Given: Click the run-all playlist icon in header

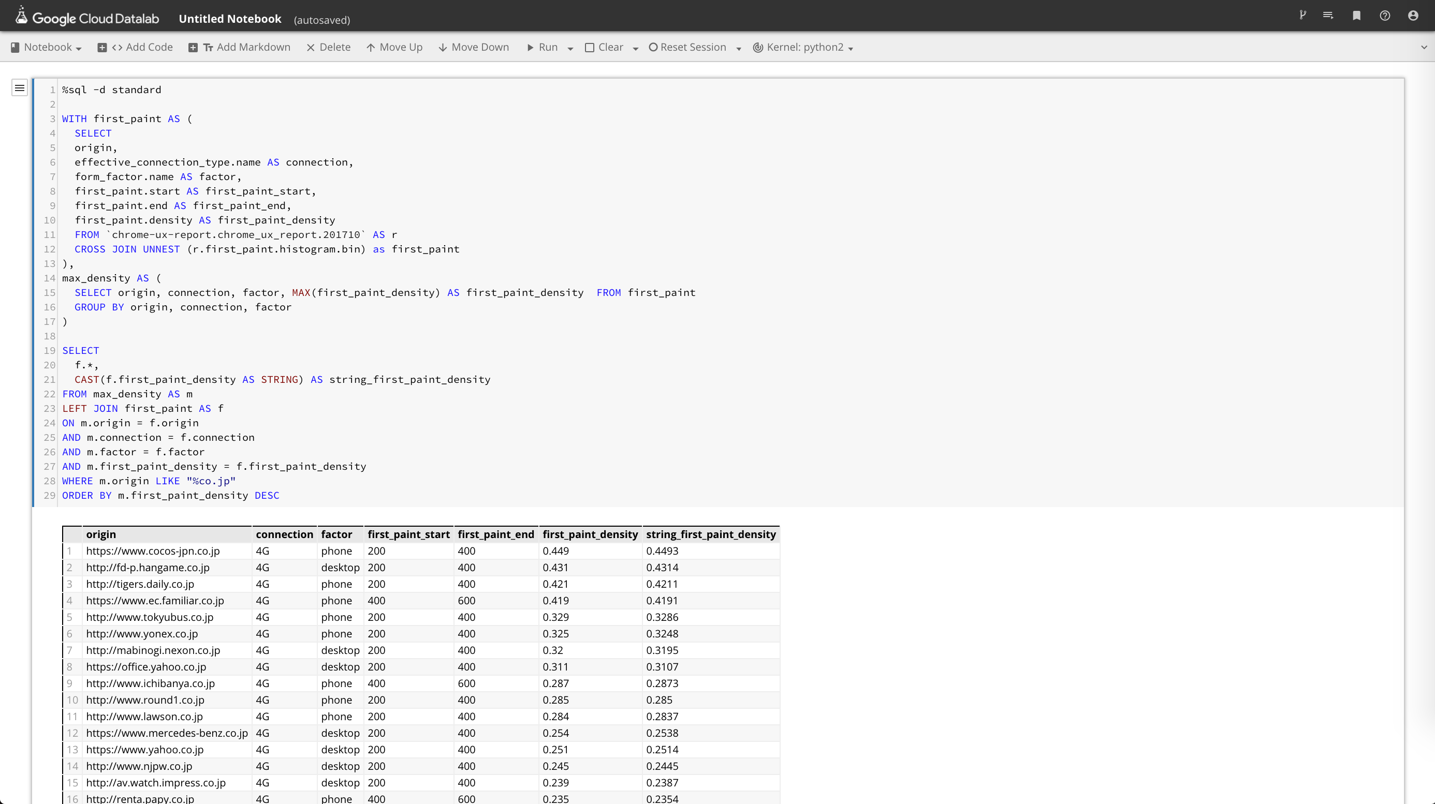Looking at the screenshot, I should pos(1328,15).
